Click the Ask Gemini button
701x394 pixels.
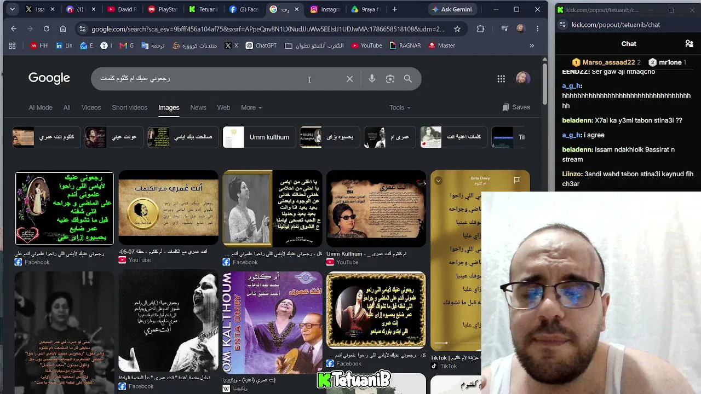point(452,9)
